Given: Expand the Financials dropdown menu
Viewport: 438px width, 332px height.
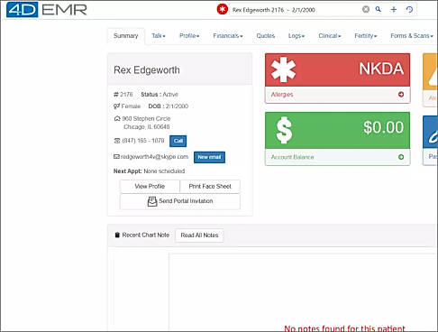Looking at the screenshot, I should 228,36.
